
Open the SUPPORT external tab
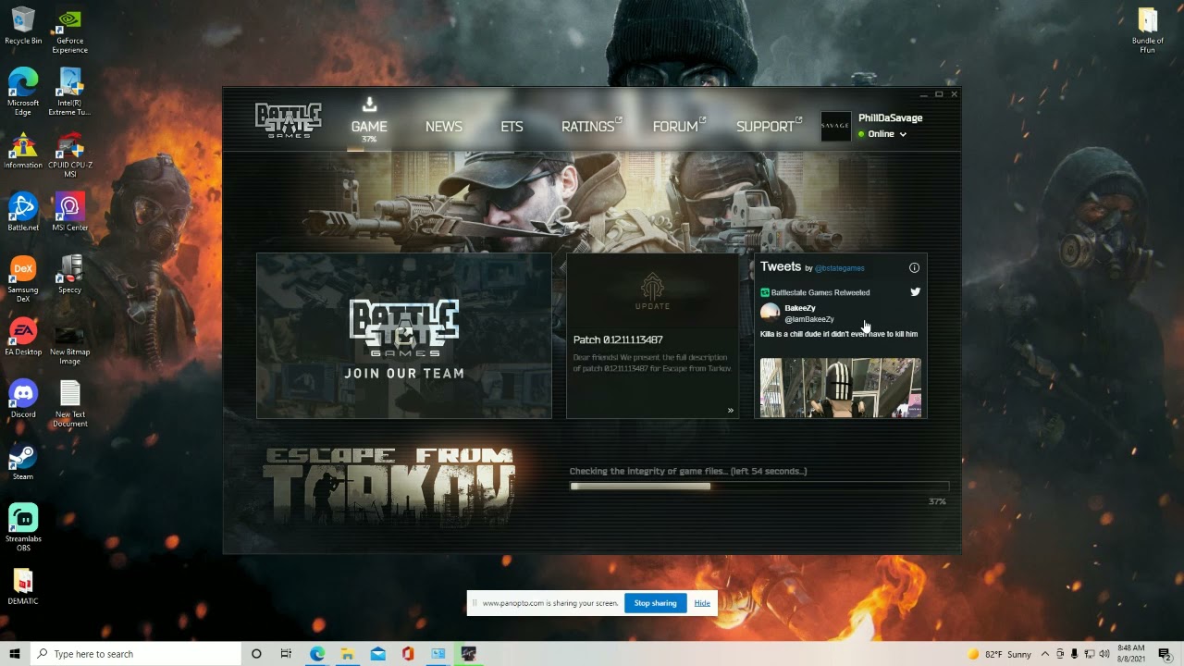point(769,127)
